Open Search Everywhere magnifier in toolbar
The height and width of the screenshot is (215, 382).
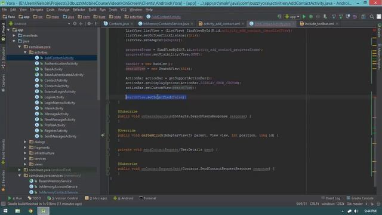(372, 17)
